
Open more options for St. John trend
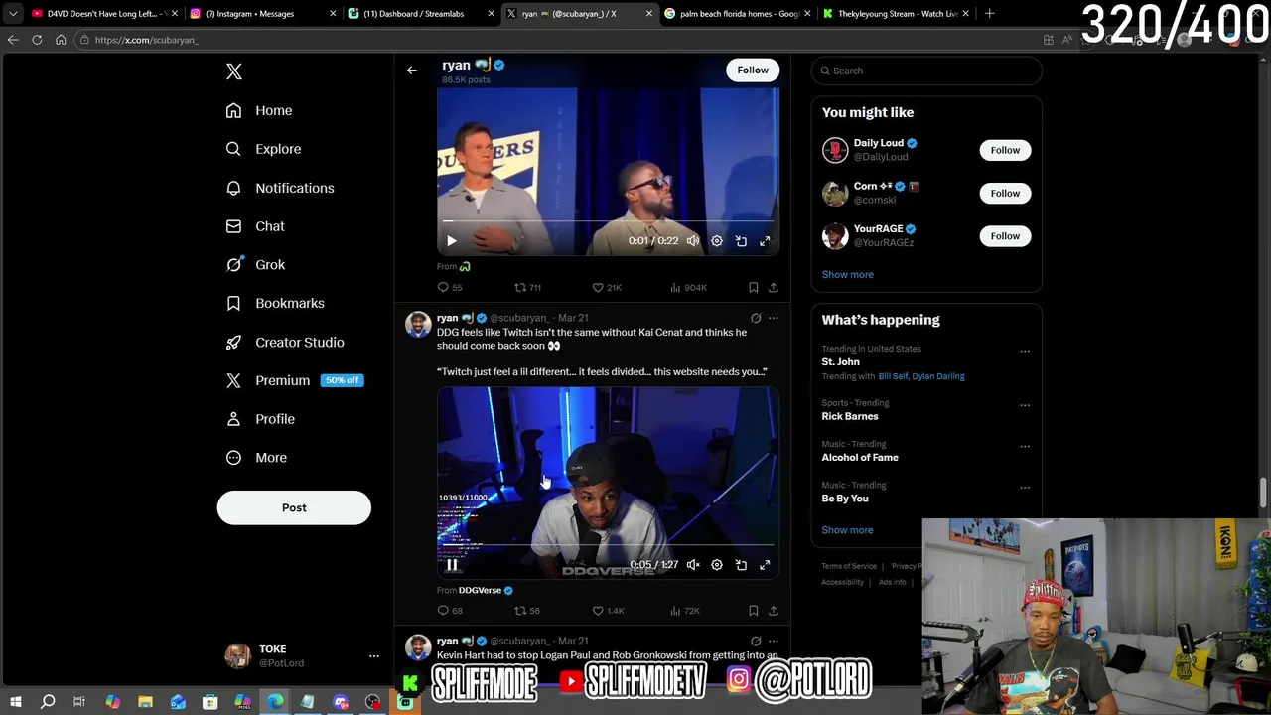pyautogui.click(x=1025, y=351)
